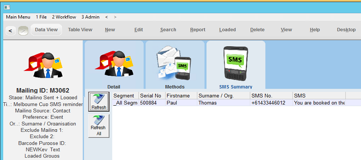Open the Detail mailbox person icon tab
The width and height of the screenshot is (361, 160).
(114, 65)
